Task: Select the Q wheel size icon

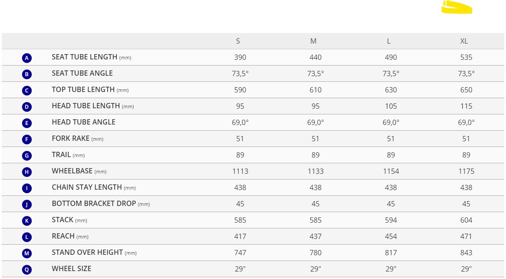Action: tap(27, 269)
